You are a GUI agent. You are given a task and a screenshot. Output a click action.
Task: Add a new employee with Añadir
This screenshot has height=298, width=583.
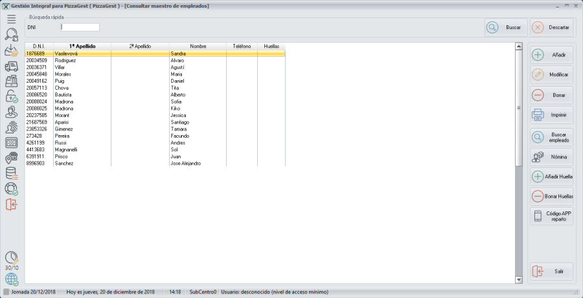[x=551, y=55]
